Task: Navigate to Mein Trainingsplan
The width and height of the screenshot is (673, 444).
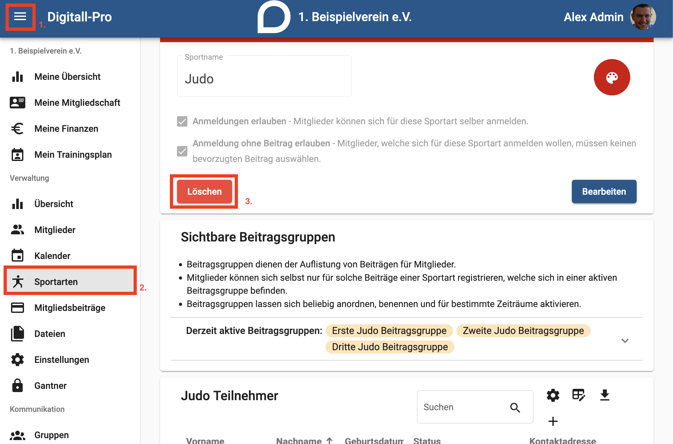Action: (x=70, y=154)
